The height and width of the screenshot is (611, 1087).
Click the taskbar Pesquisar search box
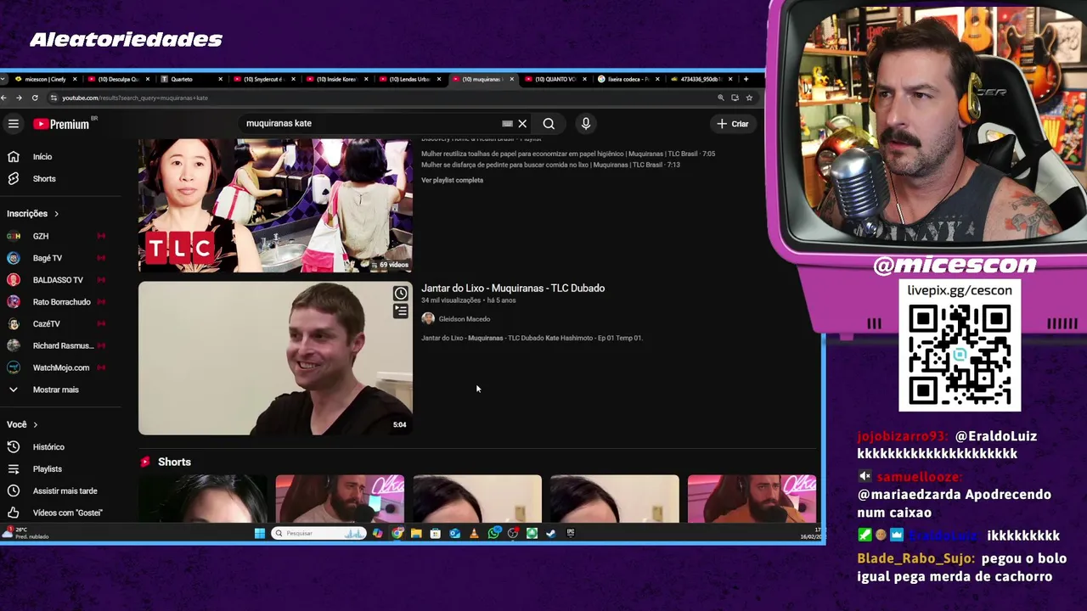pos(319,534)
